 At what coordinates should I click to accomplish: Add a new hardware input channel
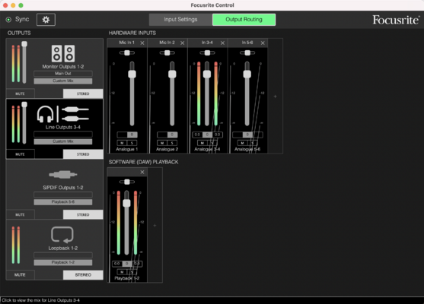coord(276,97)
